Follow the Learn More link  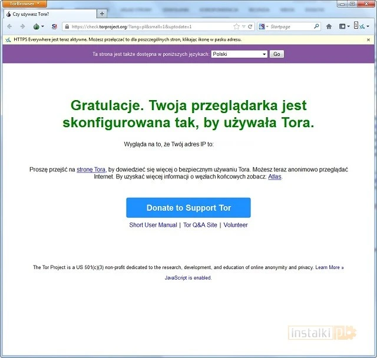point(329,267)
